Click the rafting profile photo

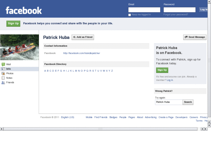pos(19,47)
